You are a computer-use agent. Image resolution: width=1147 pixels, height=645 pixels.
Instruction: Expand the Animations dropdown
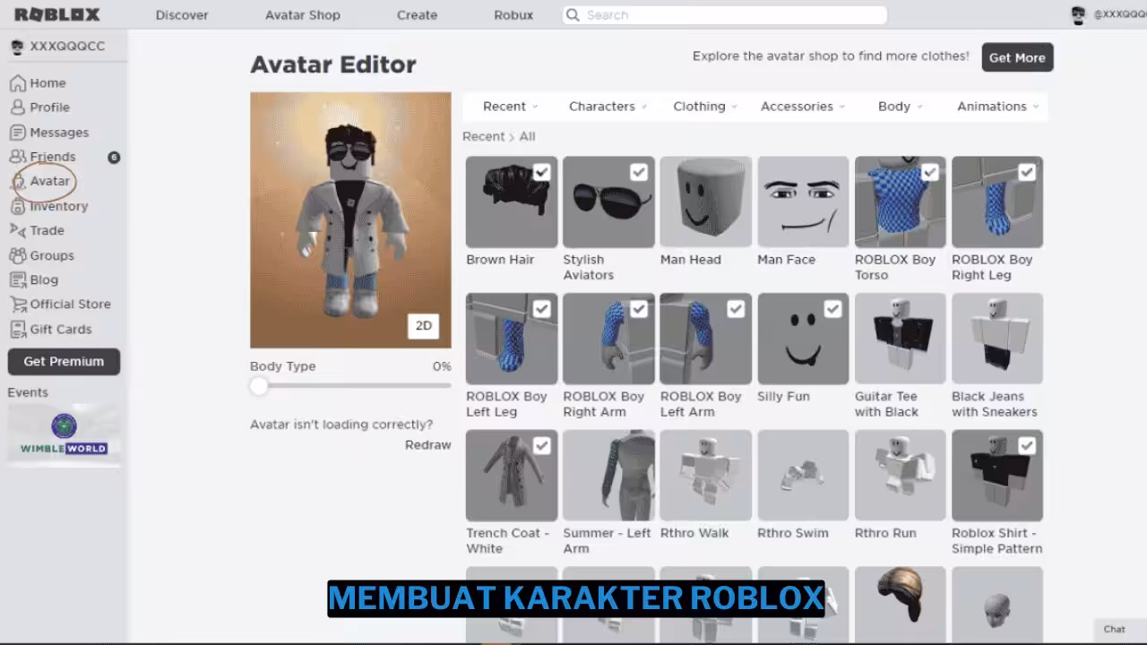click(x=998, y=106)
